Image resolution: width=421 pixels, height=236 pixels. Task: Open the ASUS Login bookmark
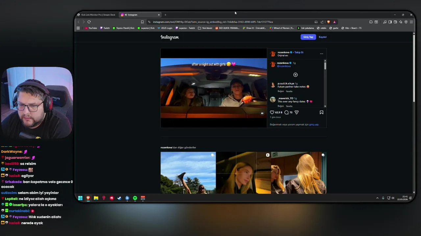pyautogui.click(x=164, y=28)
